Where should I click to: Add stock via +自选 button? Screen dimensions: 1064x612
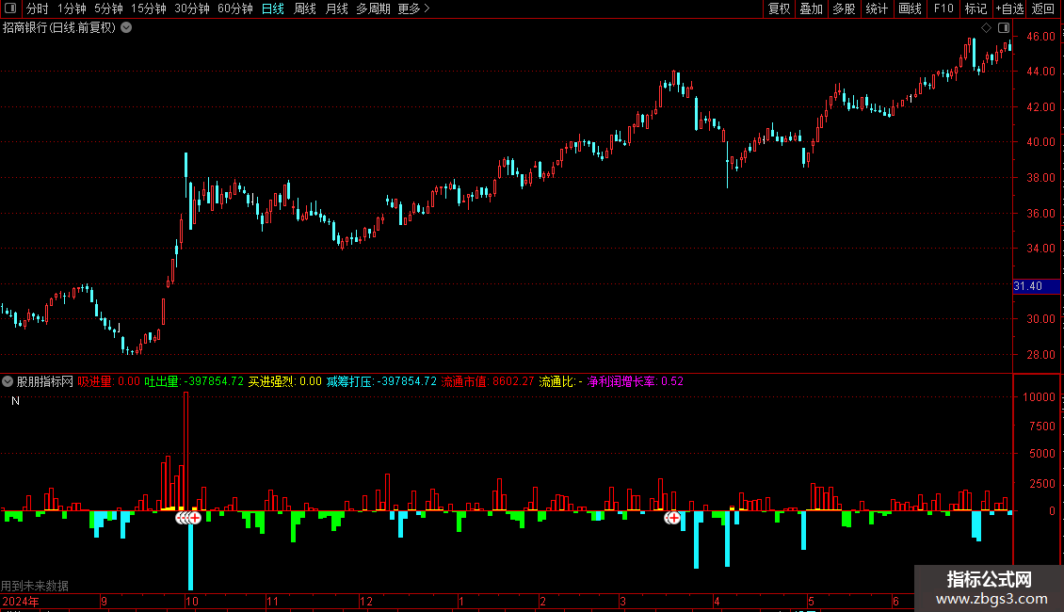[1009, 8]
